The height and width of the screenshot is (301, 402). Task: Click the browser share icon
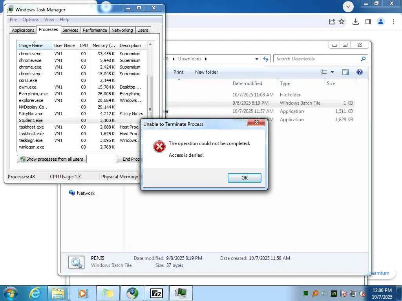(x=332, y=22)
